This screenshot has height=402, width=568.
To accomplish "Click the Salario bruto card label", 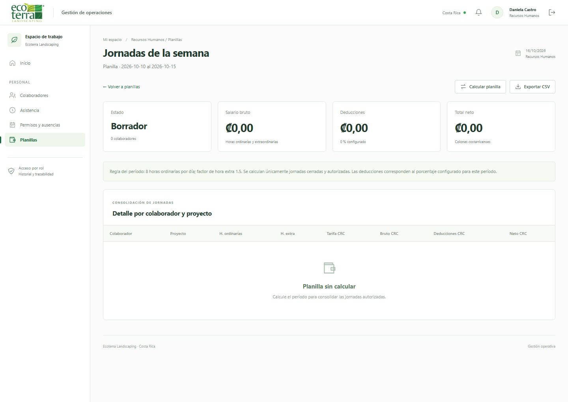I will point(238,112).
